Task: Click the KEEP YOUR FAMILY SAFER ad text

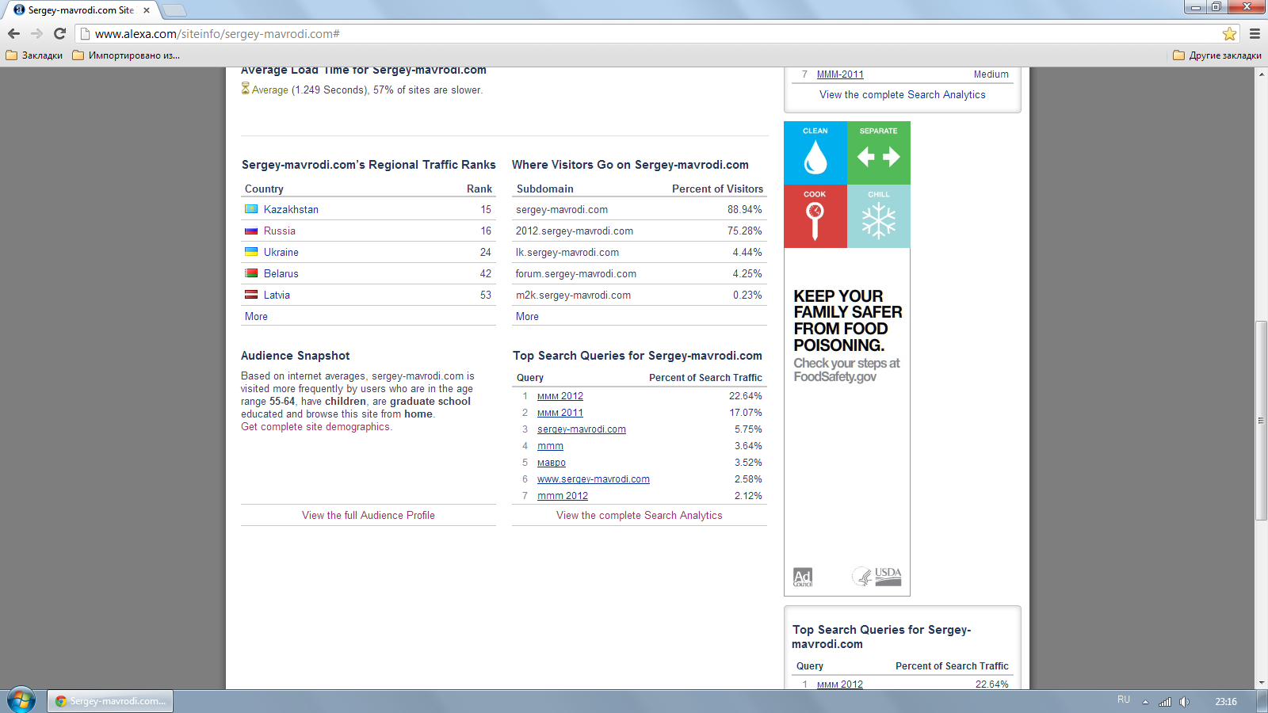Action: click(x=847, y=321)
